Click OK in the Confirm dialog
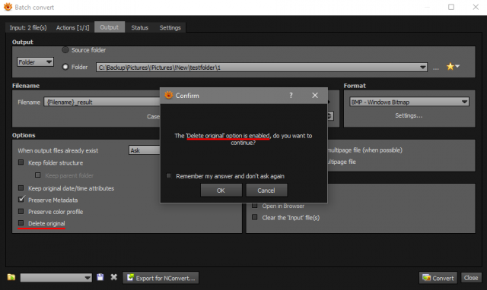The width and height of the screenshot is (487, 290). click(x=221, y=191)
